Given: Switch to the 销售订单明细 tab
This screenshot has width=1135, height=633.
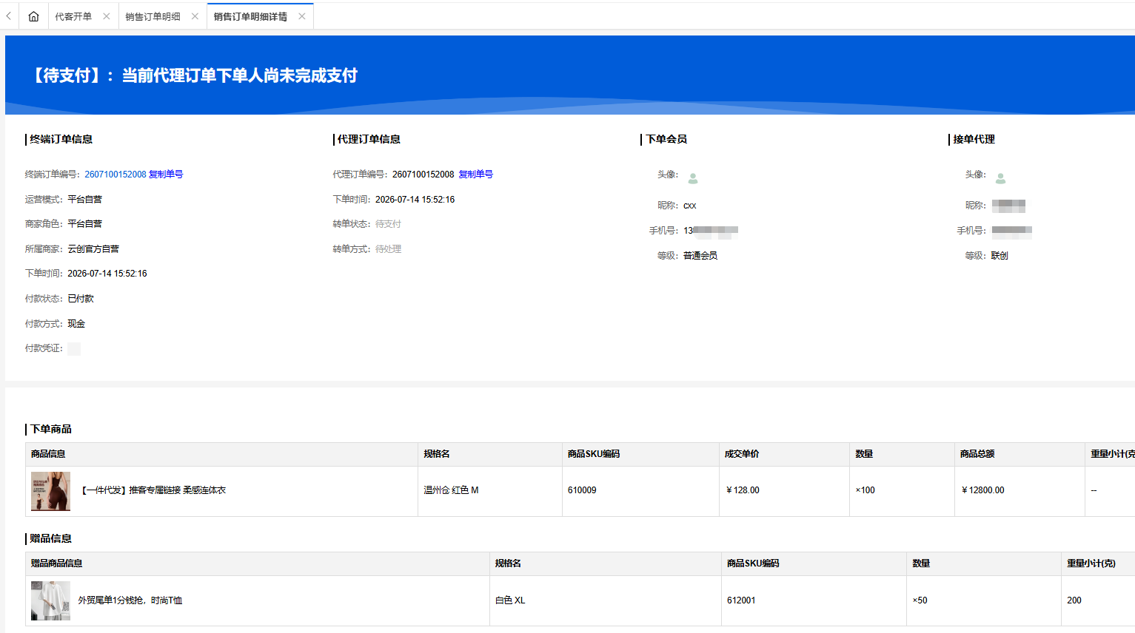Looking at the screenshot, I should click(x=153, y=16).
